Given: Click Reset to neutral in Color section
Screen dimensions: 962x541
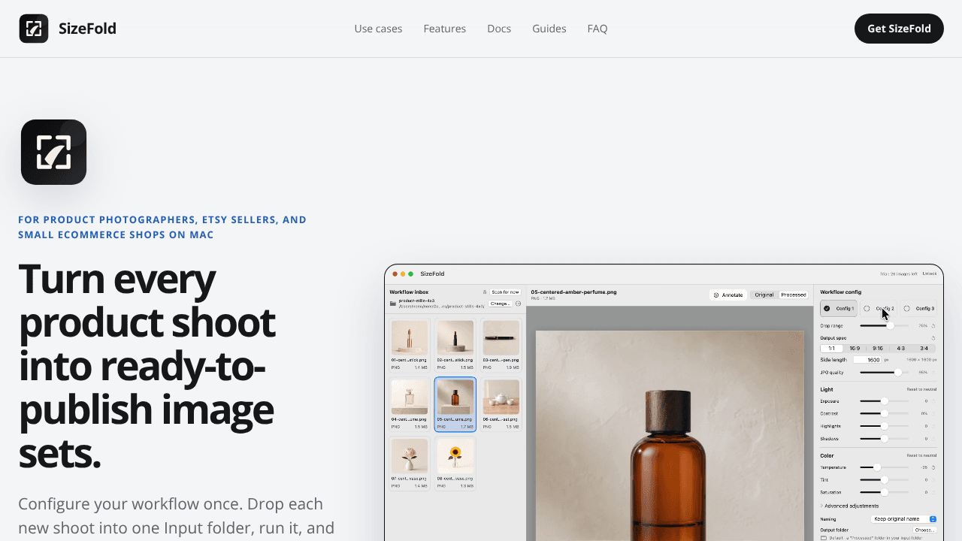Looking at the screenshot, I should click(x=921, y=455).
